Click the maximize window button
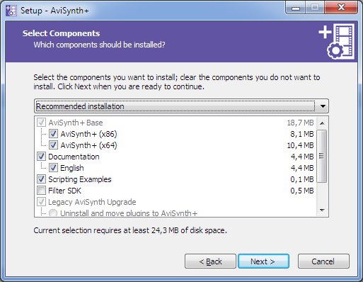The width and height of the screenshot is (363, 282). 314,8
